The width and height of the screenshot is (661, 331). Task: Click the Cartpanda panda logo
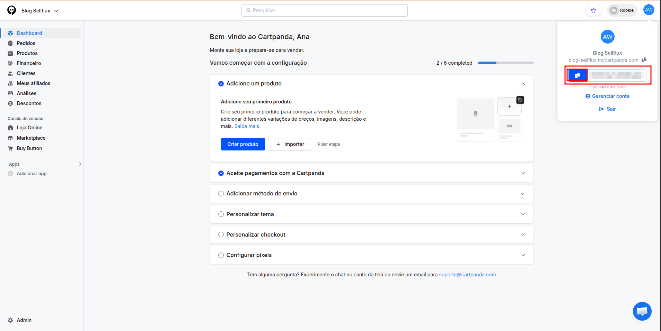[12, 10]
